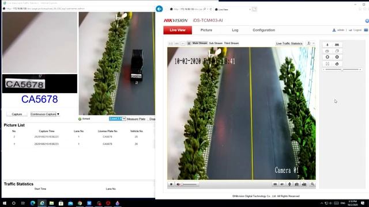Click the second window layout icon above the live video

[176, 44]
